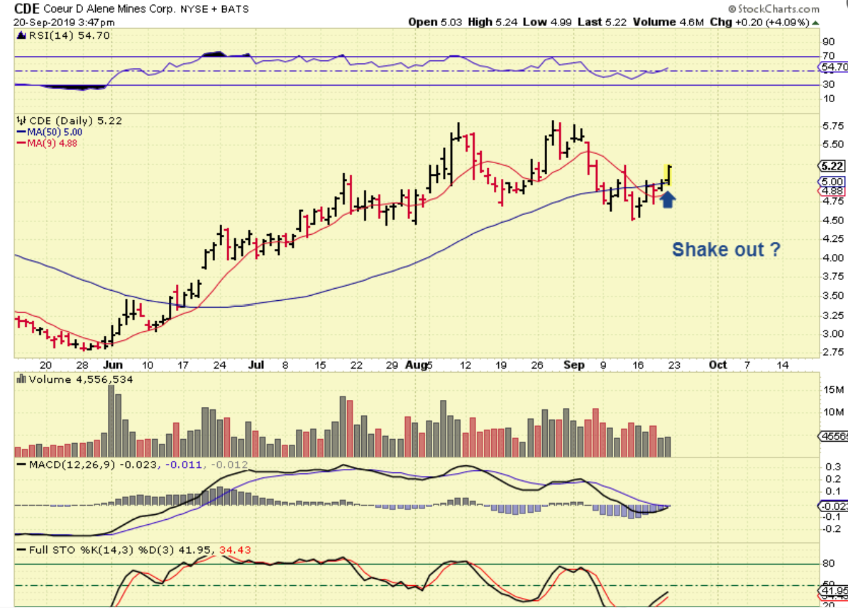Click the Low 4.99 quote in the header
848x608 pixels.
point(547,22)
